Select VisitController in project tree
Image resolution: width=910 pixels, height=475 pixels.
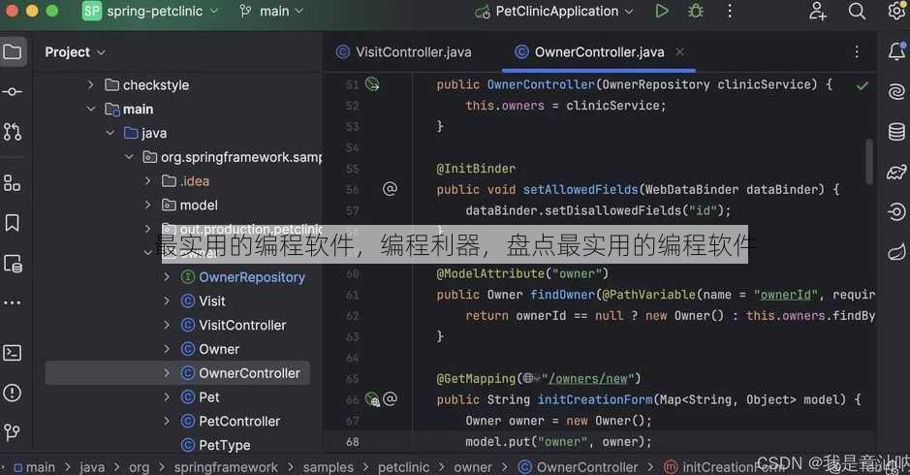coord(242,325)
